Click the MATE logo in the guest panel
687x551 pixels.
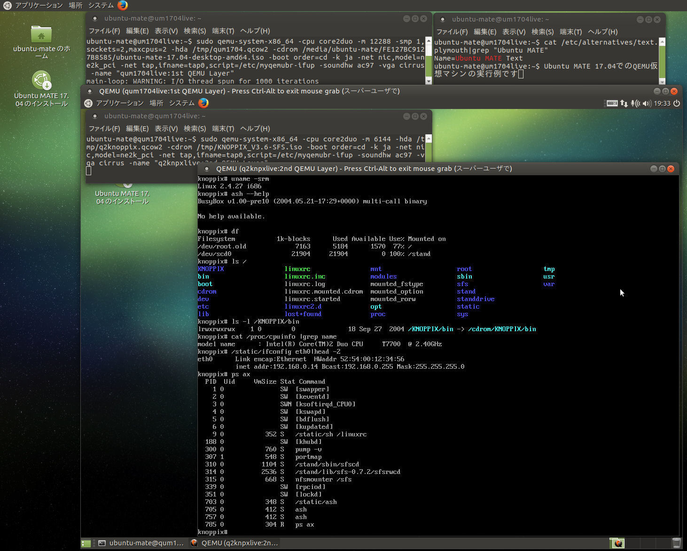(88, 103)
